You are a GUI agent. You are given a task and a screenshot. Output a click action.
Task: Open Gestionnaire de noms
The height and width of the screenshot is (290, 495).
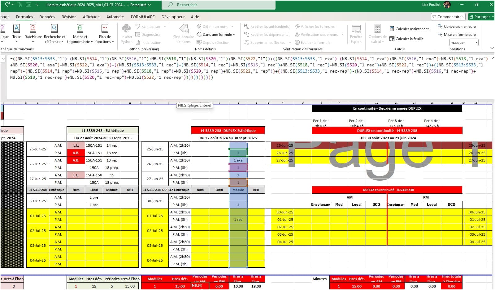pyautogui.click(x=184, y=34)
